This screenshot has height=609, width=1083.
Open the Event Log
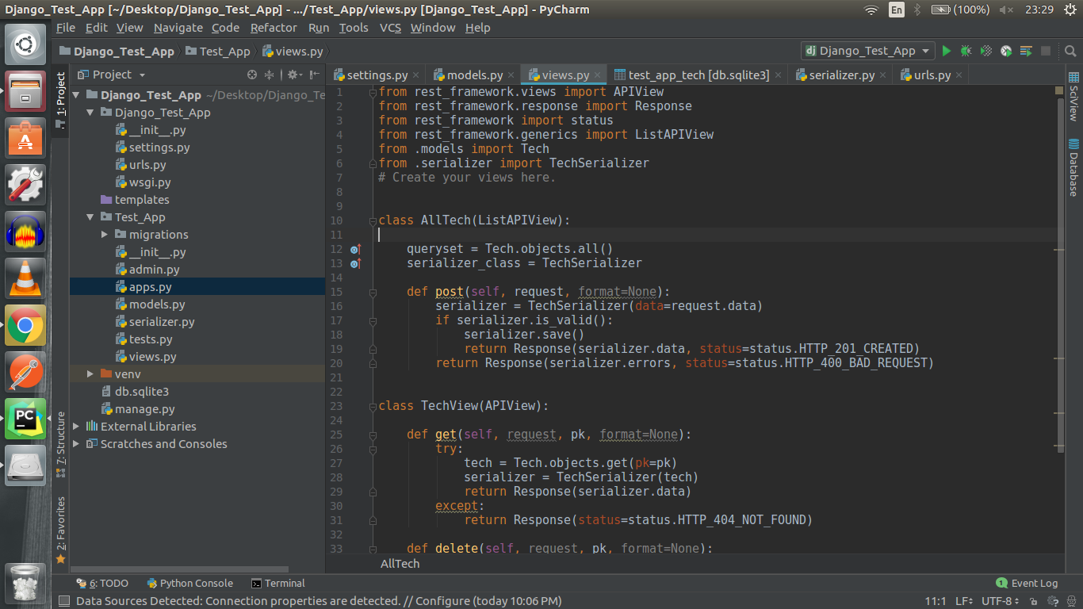(1027, 584)
